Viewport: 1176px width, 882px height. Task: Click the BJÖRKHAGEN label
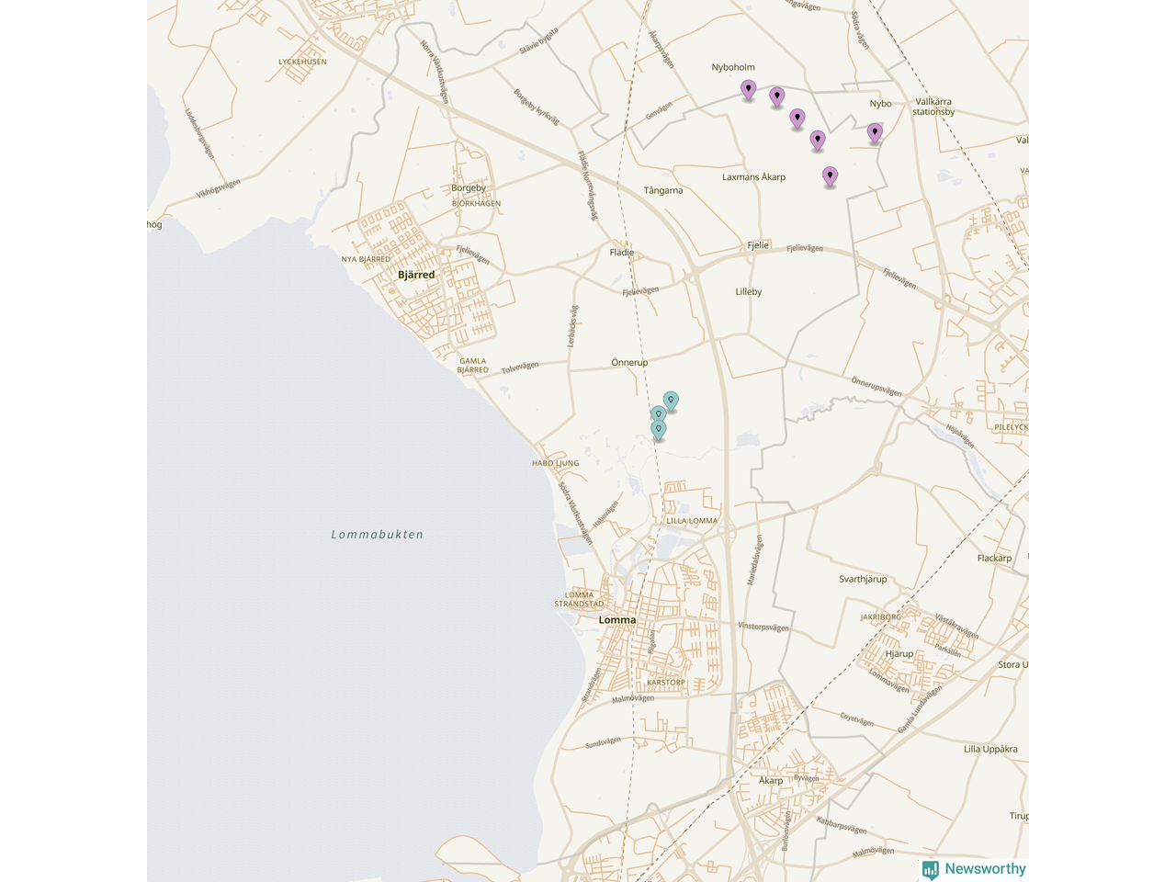point(476,204)
